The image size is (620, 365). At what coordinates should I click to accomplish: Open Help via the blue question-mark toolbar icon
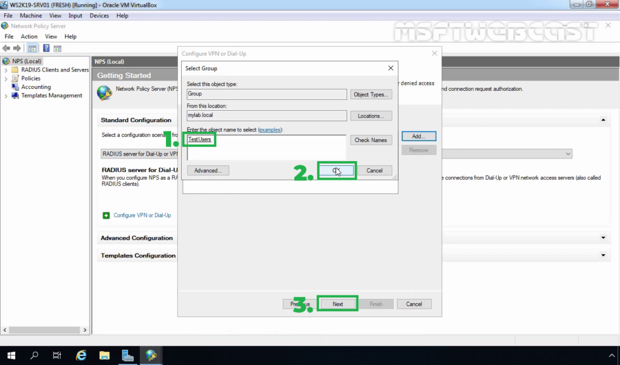(46, 48)
